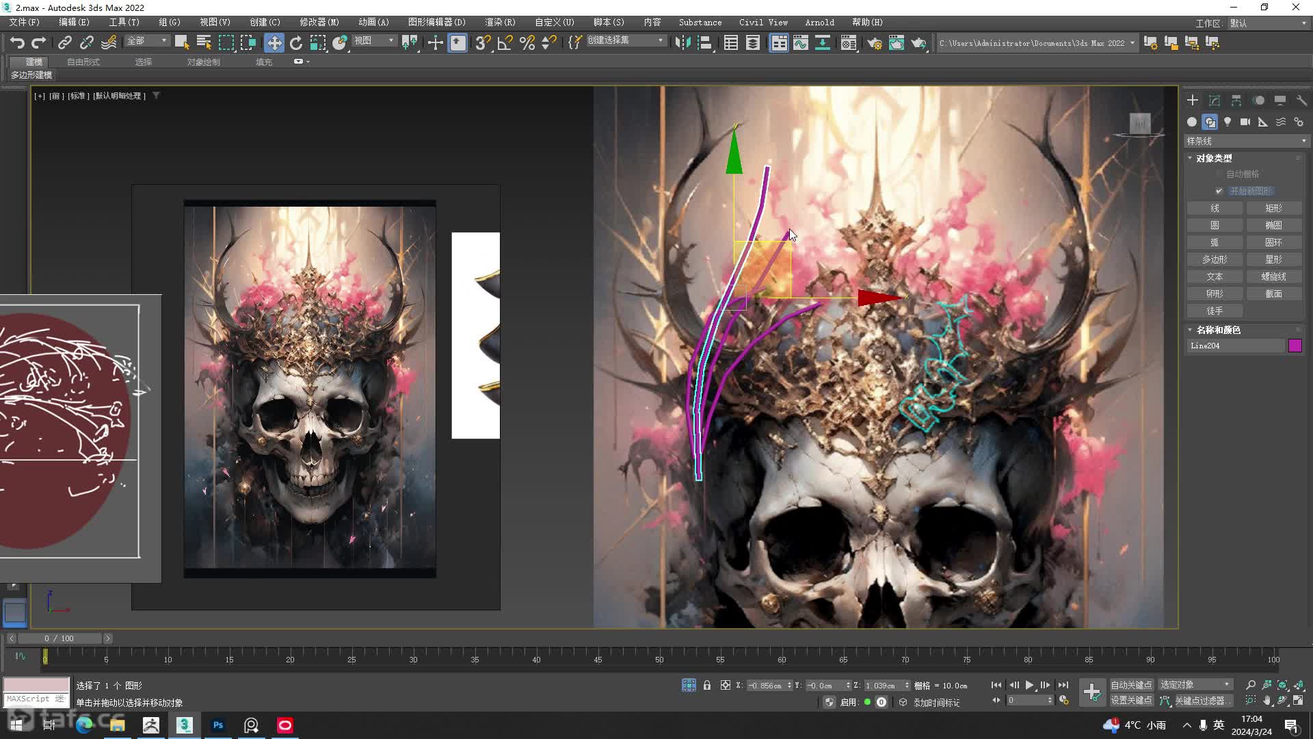Open the Render Setup teapot icon
The width and height of the screenshot is (1313, 739).
[875, 42]
